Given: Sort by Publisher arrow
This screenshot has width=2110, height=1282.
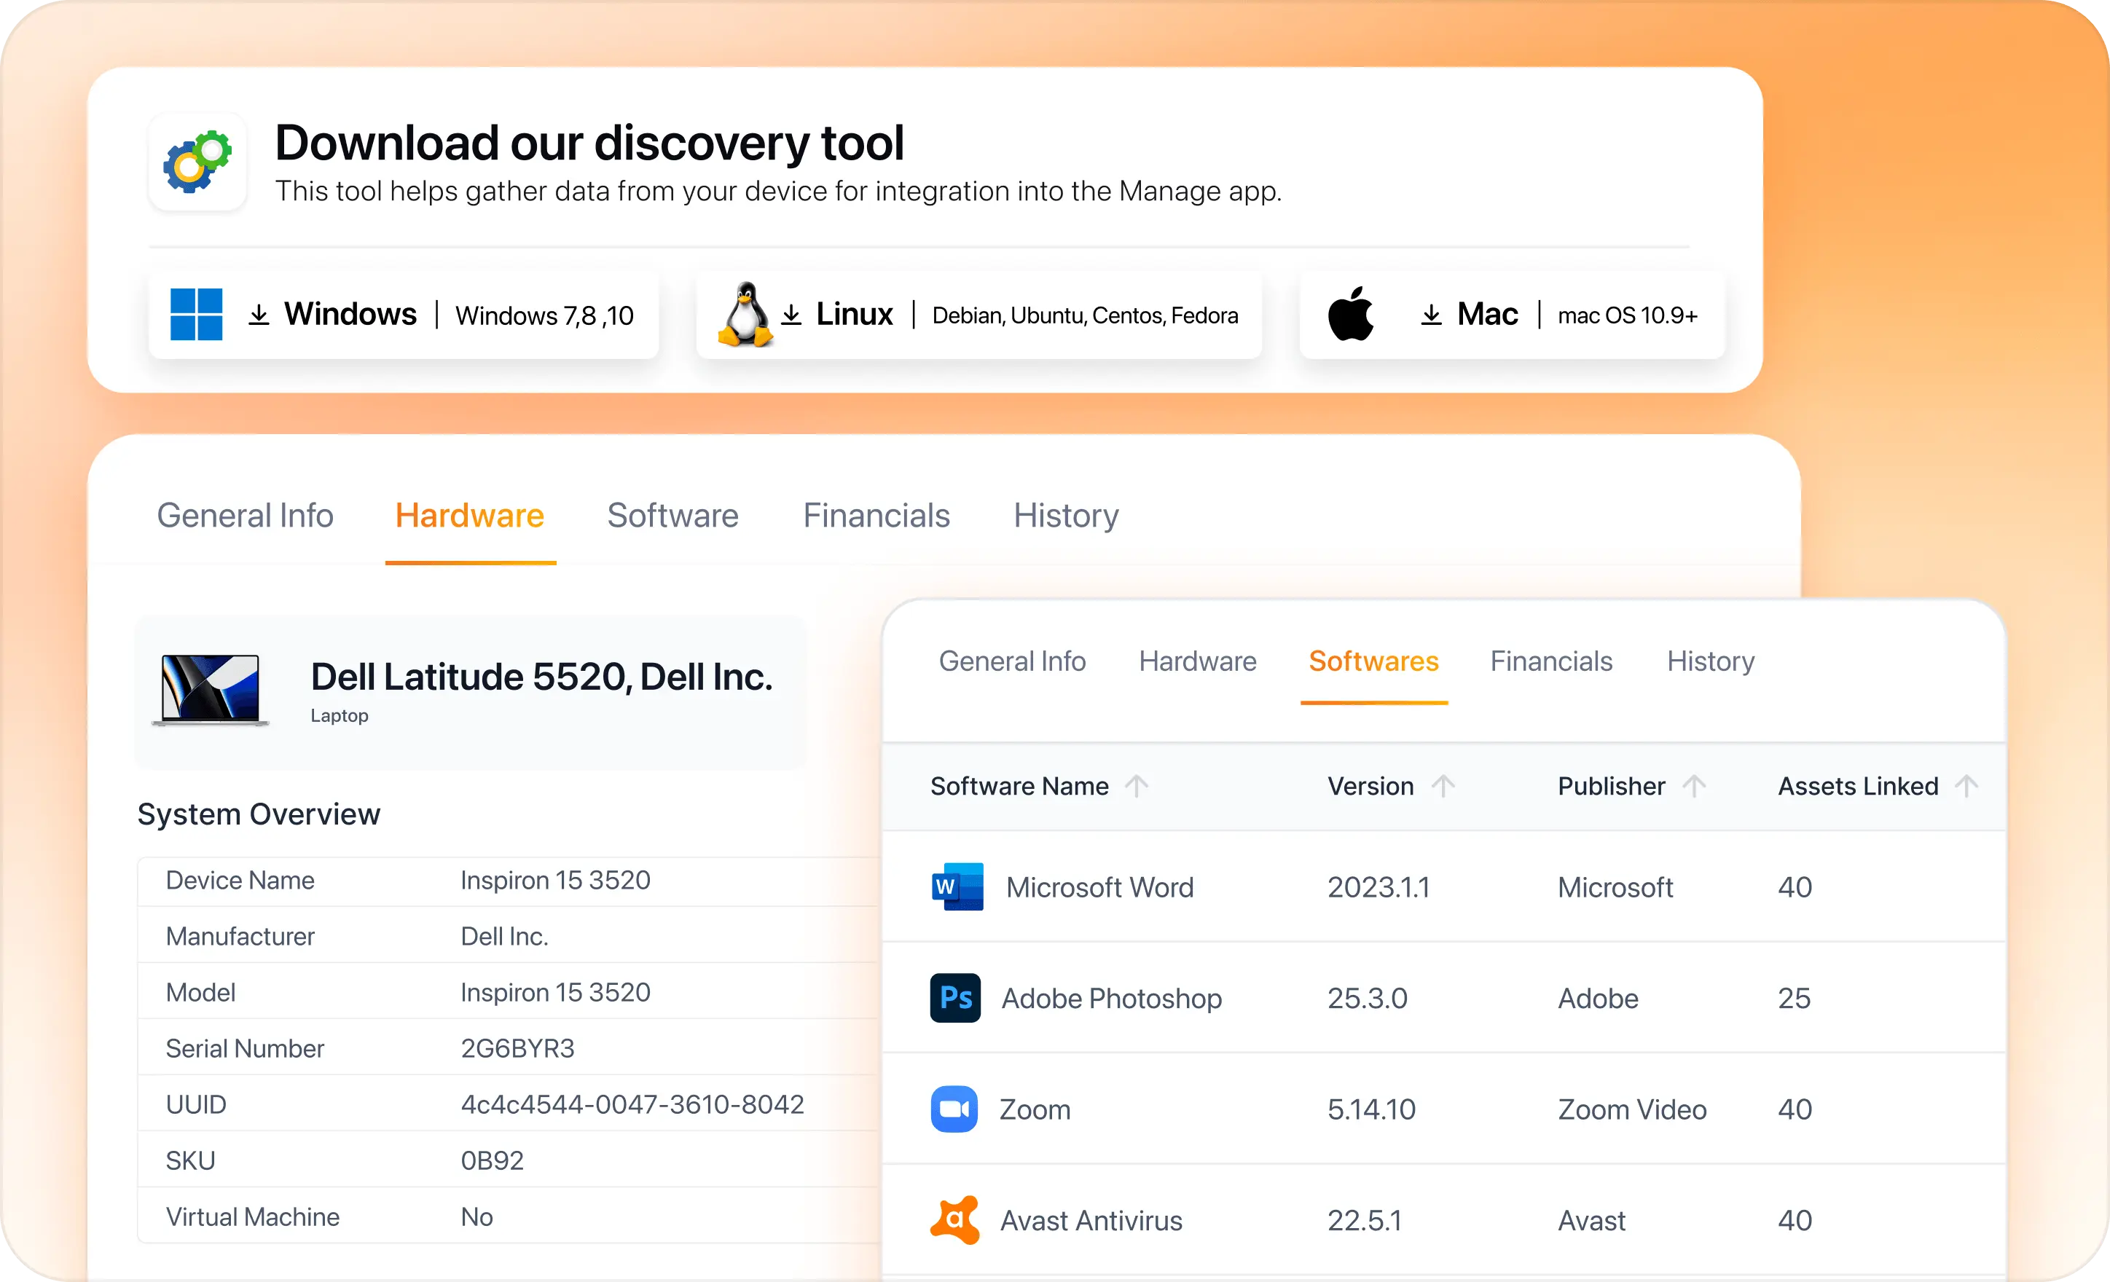Looking at the screenshot, I should (x=1694, y=785).
